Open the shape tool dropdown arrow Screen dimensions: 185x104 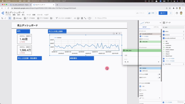pyautogui.click(x=92, y=18)
